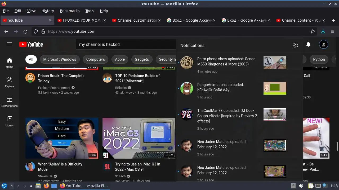Go to Home in sidebar

click(x=10, y=63)
